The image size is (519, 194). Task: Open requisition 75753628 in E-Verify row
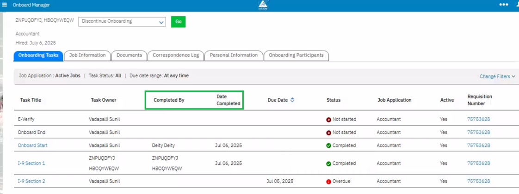[478, 119]
